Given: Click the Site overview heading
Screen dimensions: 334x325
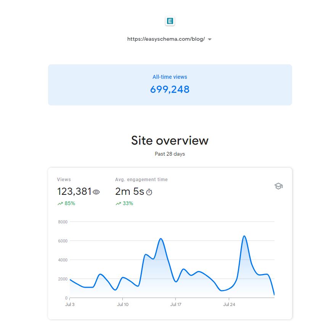Looking at the screenshot, I should pyautogui.click(x=170, y=140).
